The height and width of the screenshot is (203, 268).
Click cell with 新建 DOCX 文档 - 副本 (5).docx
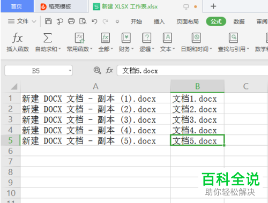(95, 140)
